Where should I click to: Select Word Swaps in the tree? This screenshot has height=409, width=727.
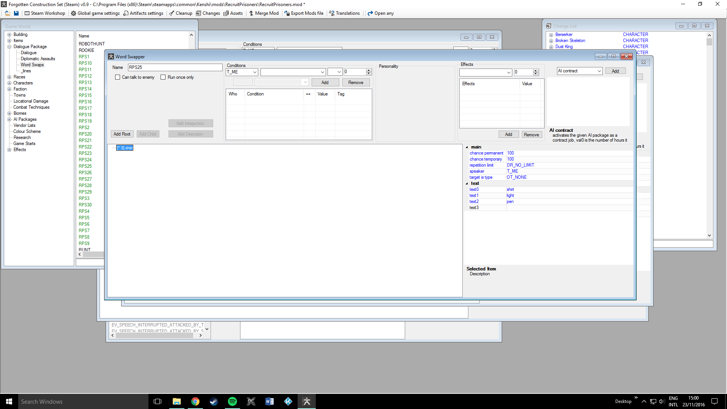click(32, 65)
